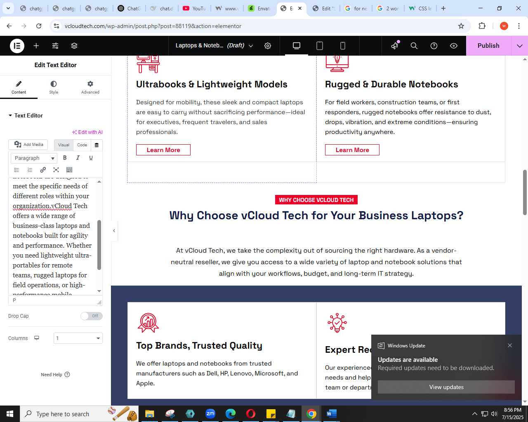528x422 pixels.
Task: Switch editor to Code mode
Action: coord(82,145)
